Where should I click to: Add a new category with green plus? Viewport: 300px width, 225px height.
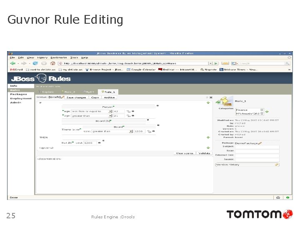pos(267,112)
